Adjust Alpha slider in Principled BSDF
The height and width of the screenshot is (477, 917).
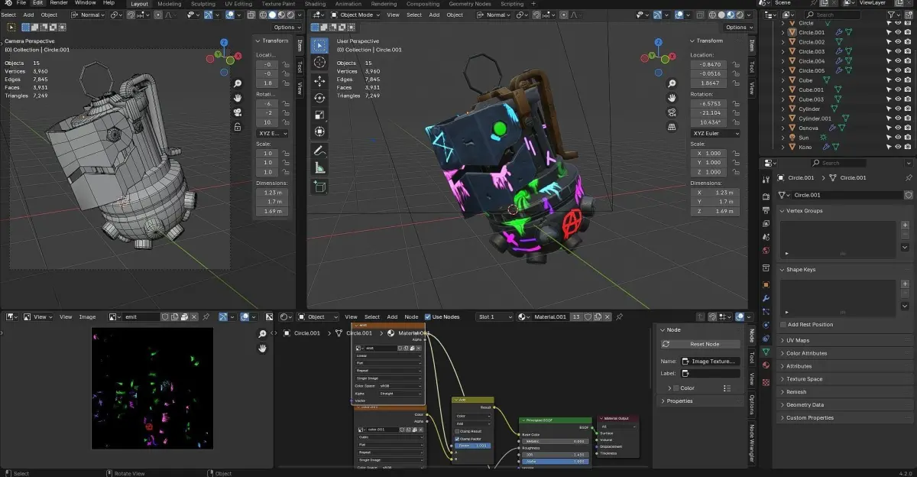click(555, 462)
